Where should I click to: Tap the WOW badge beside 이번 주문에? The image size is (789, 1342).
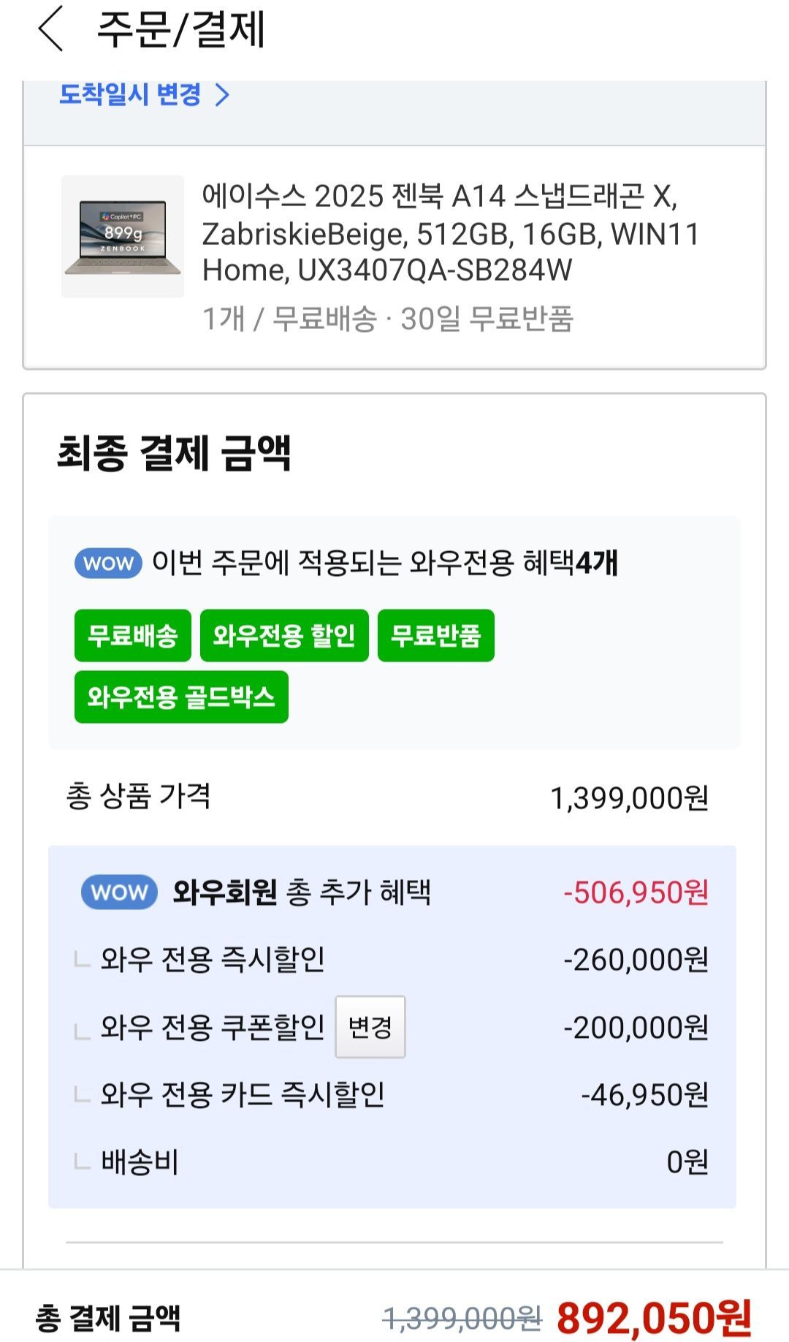click(x=108, y=564)
